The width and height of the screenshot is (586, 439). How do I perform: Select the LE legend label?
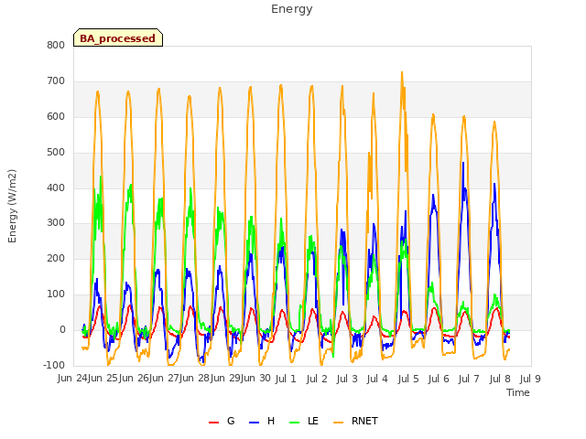[x=313, y=421]
